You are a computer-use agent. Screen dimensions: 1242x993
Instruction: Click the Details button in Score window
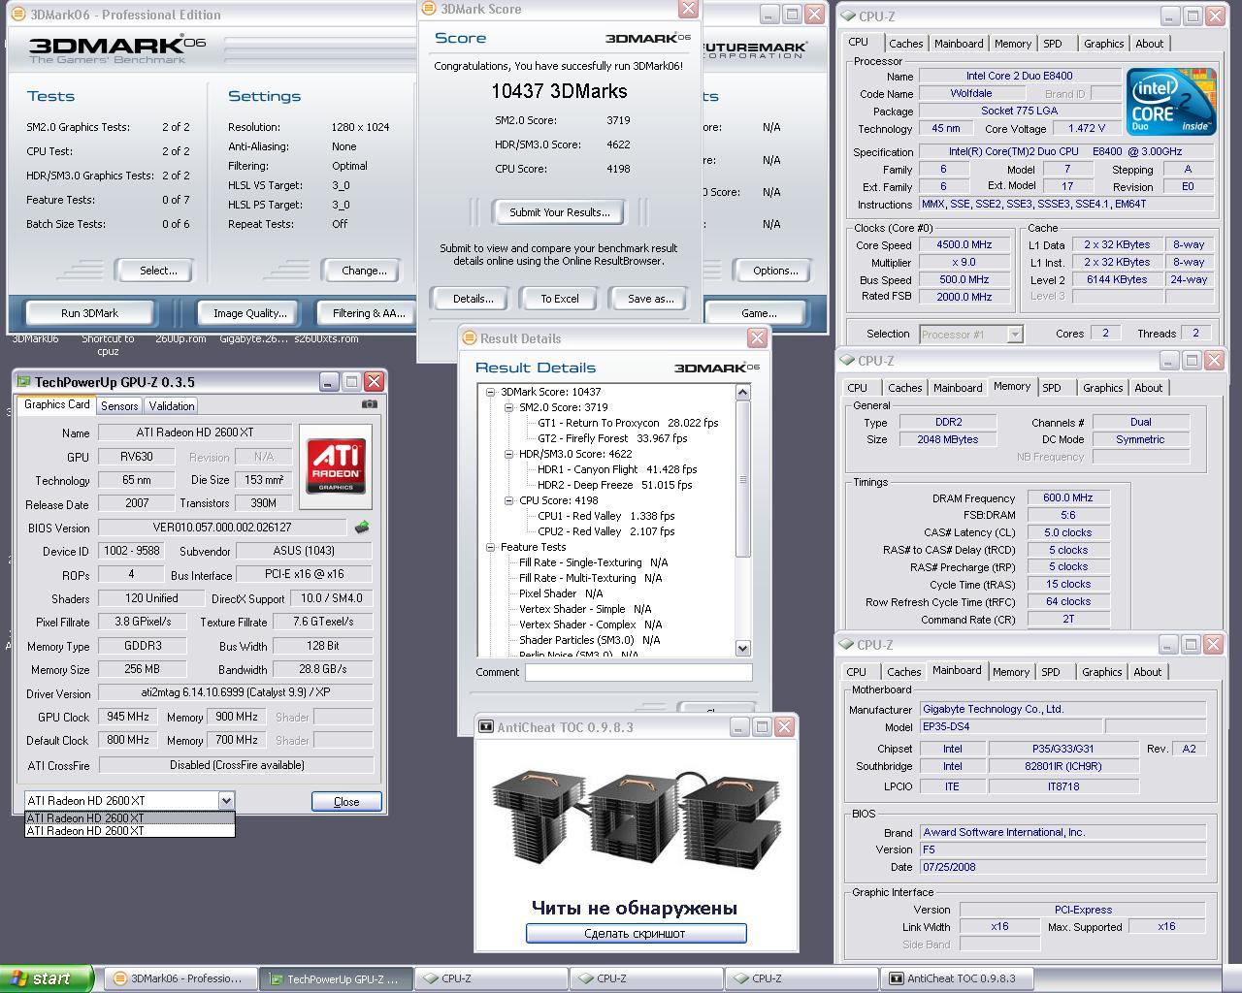474,299
